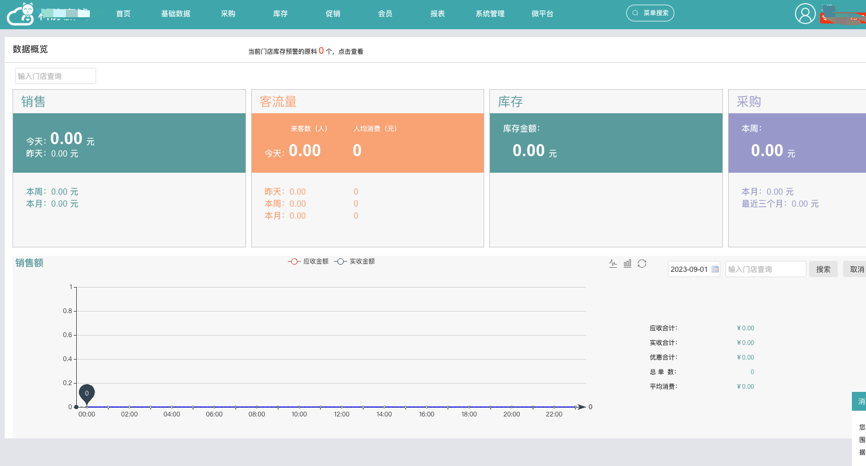Click the 库存金额: label
Image resolution: width=866 pixels, height=466 pixels.
(522, 128)
